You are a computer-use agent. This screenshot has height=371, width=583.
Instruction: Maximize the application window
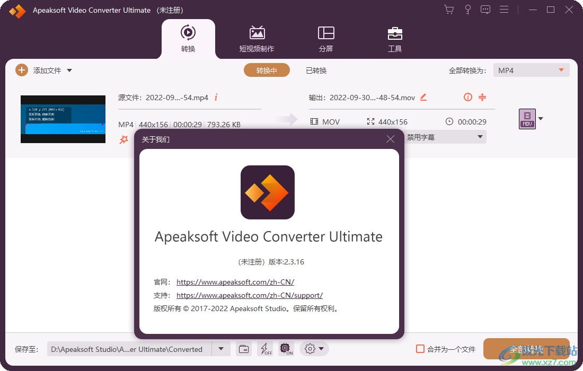coord(551,10)
